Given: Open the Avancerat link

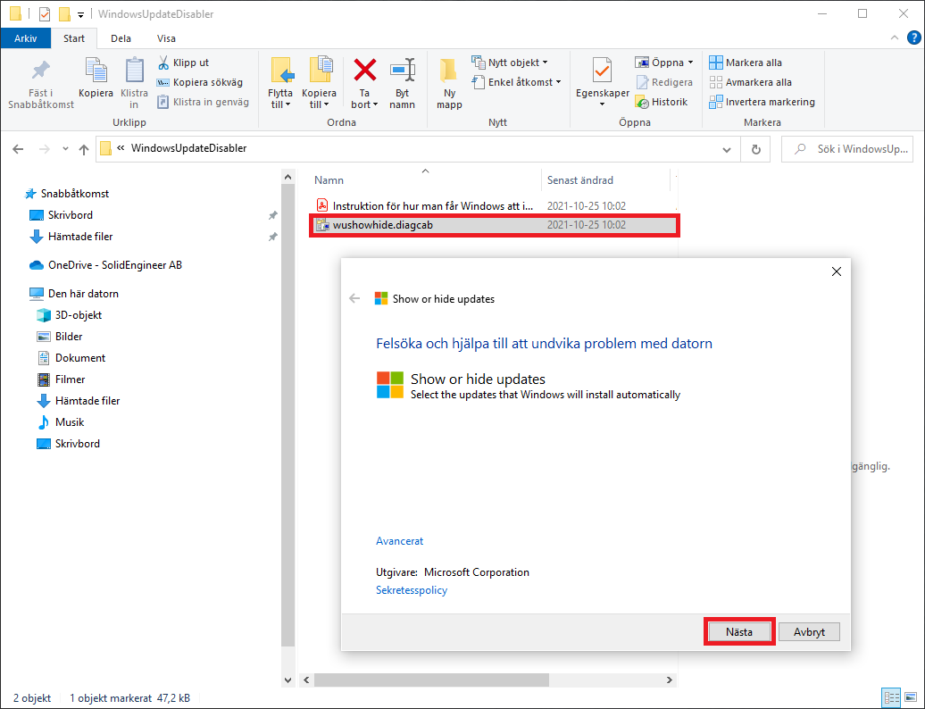Looking at the screenshot, I should 399,541.
